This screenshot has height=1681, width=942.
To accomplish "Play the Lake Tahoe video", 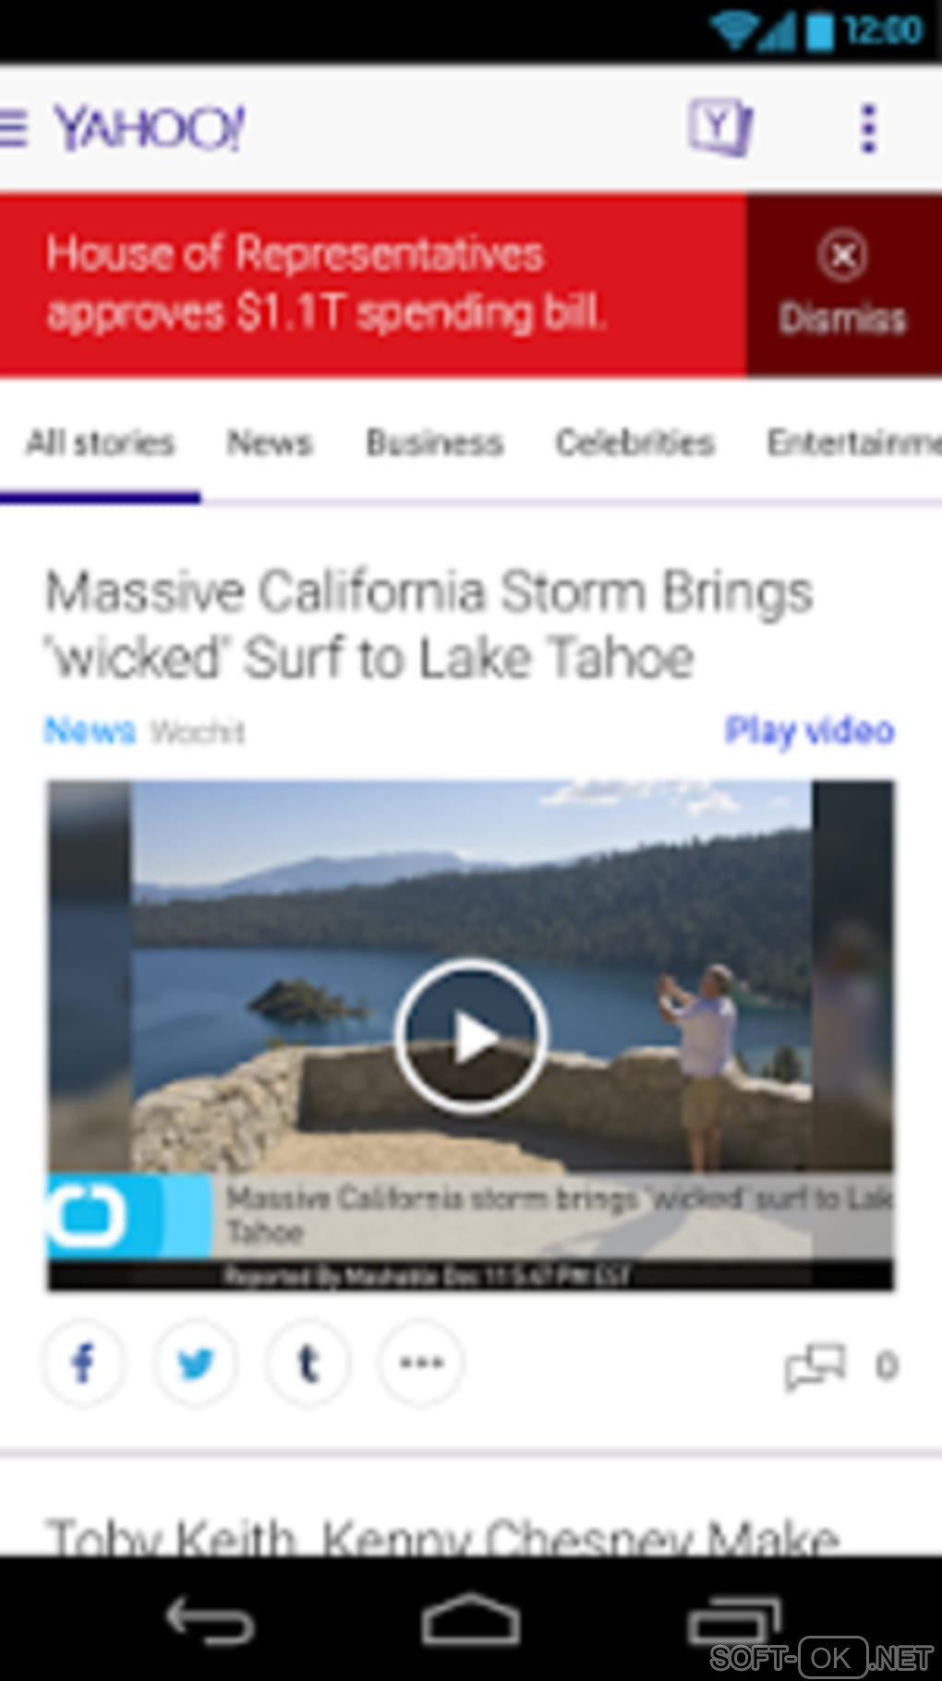I will click(471, 1036).
